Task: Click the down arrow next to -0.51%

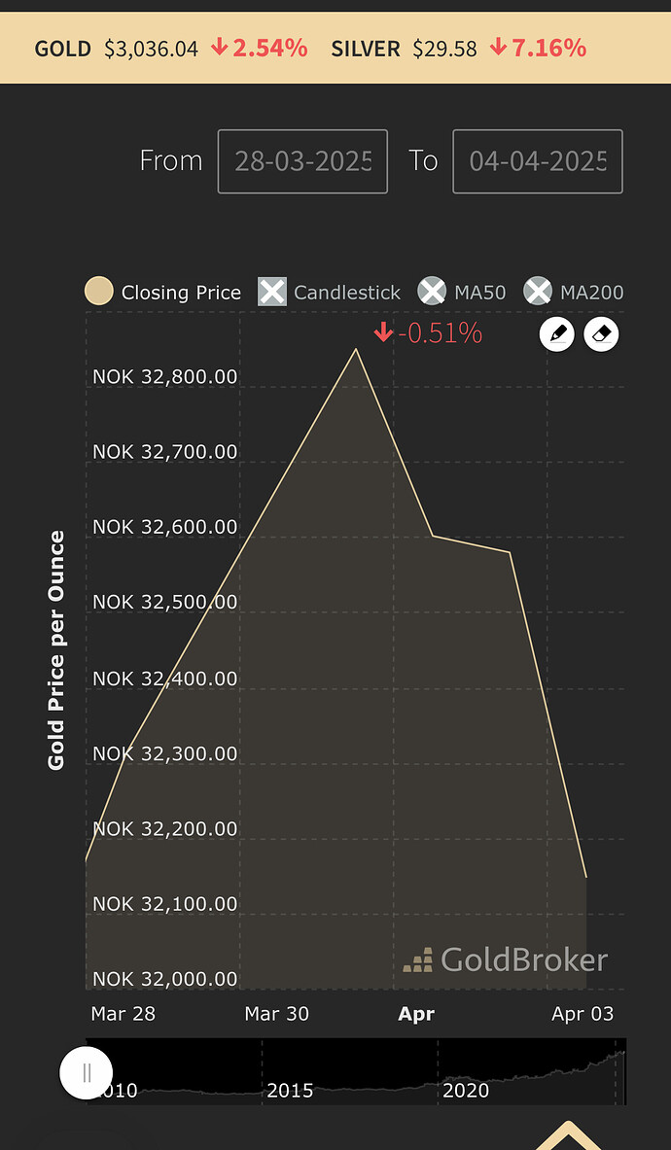Action: tap(383, 334)
